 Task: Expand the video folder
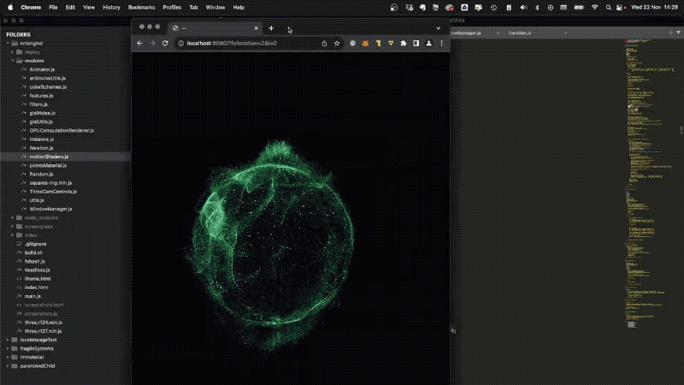(13, 235)
